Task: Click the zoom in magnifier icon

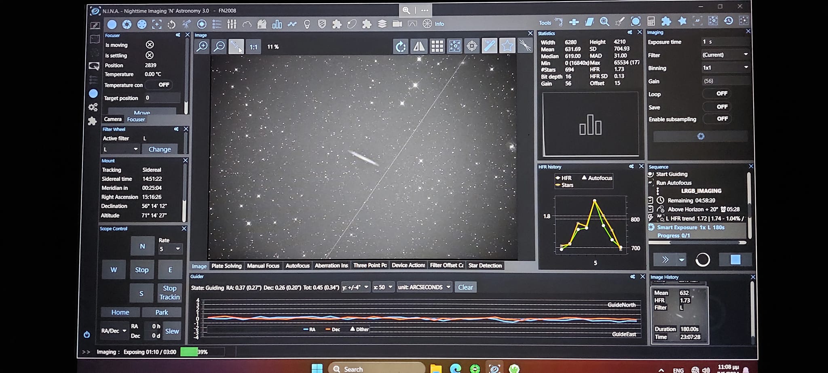Action: (202, 46)
